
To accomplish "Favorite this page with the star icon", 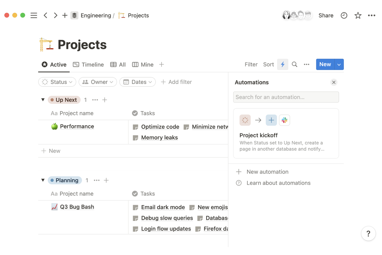I will pyautogui.click(x=358, y=16).
